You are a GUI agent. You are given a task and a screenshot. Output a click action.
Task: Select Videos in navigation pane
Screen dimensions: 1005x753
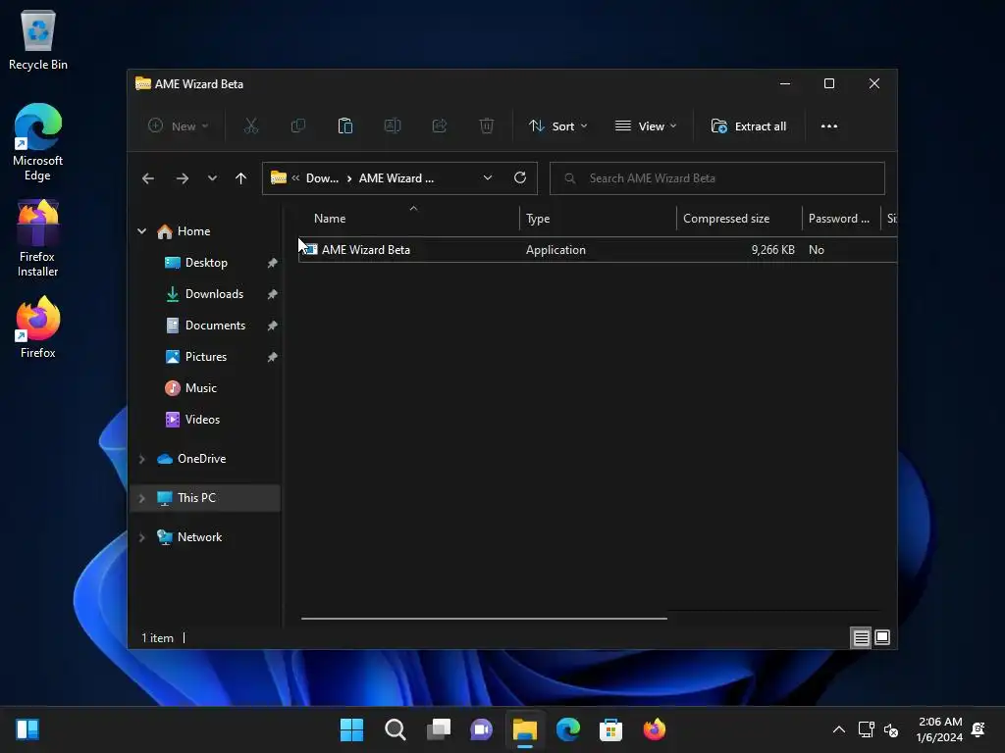coord(202,420)
